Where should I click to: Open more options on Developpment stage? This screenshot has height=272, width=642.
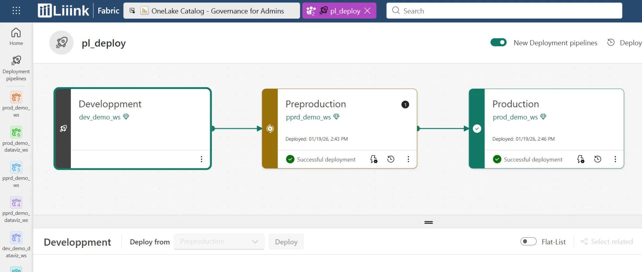201,159
